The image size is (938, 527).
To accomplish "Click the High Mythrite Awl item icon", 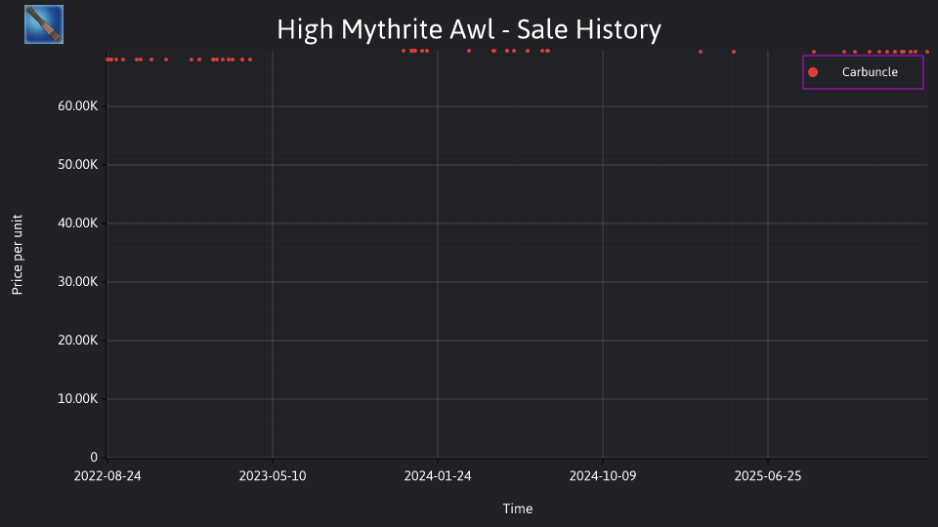I will click(x=44, y=24).
